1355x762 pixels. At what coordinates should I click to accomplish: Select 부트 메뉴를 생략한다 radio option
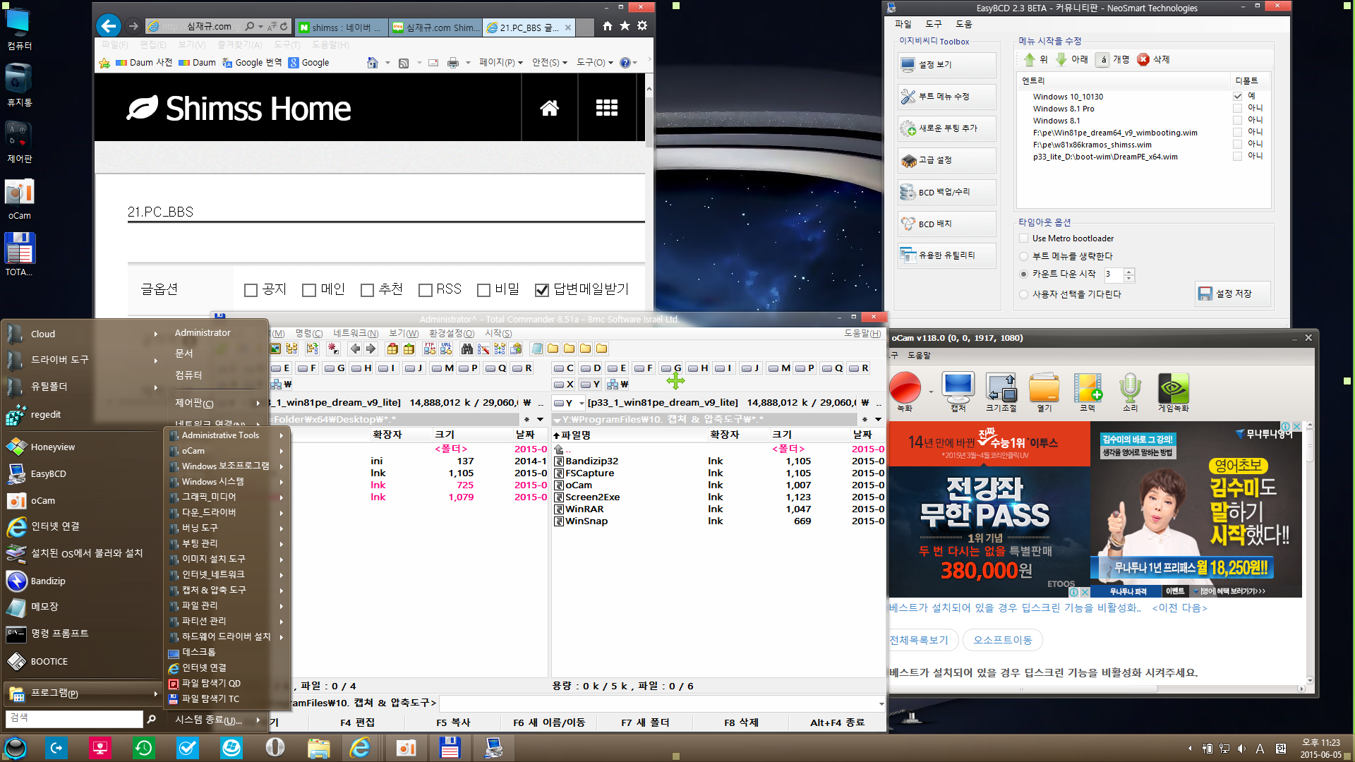click(x=1024, y=256)
